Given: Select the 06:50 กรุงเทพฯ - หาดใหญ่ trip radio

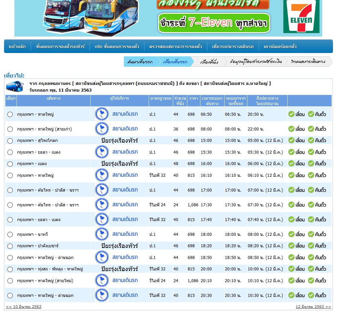Looking at the screenshot, I should [10, 114].
